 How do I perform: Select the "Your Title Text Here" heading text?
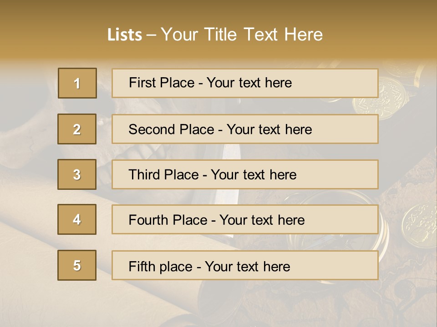pyautogui.click(x=242, y=35)
